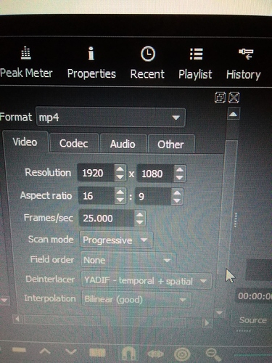The height and width of the screenshot is (363, 272).
Task: Expand the Format mp4 dropdown
Action: tap(111, 118)
